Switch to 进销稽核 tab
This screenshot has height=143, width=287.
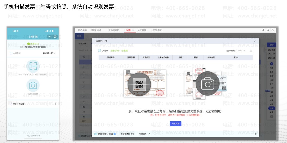coord(158,30)
